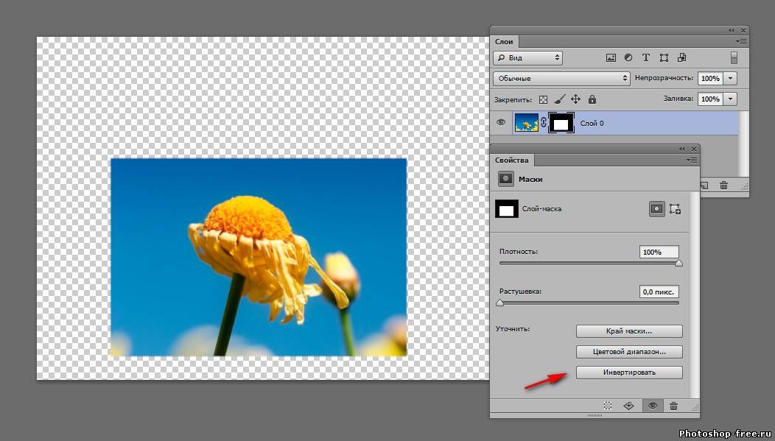
Task: Toggle mask visibility eye in Properties
Action: (652, 406)
